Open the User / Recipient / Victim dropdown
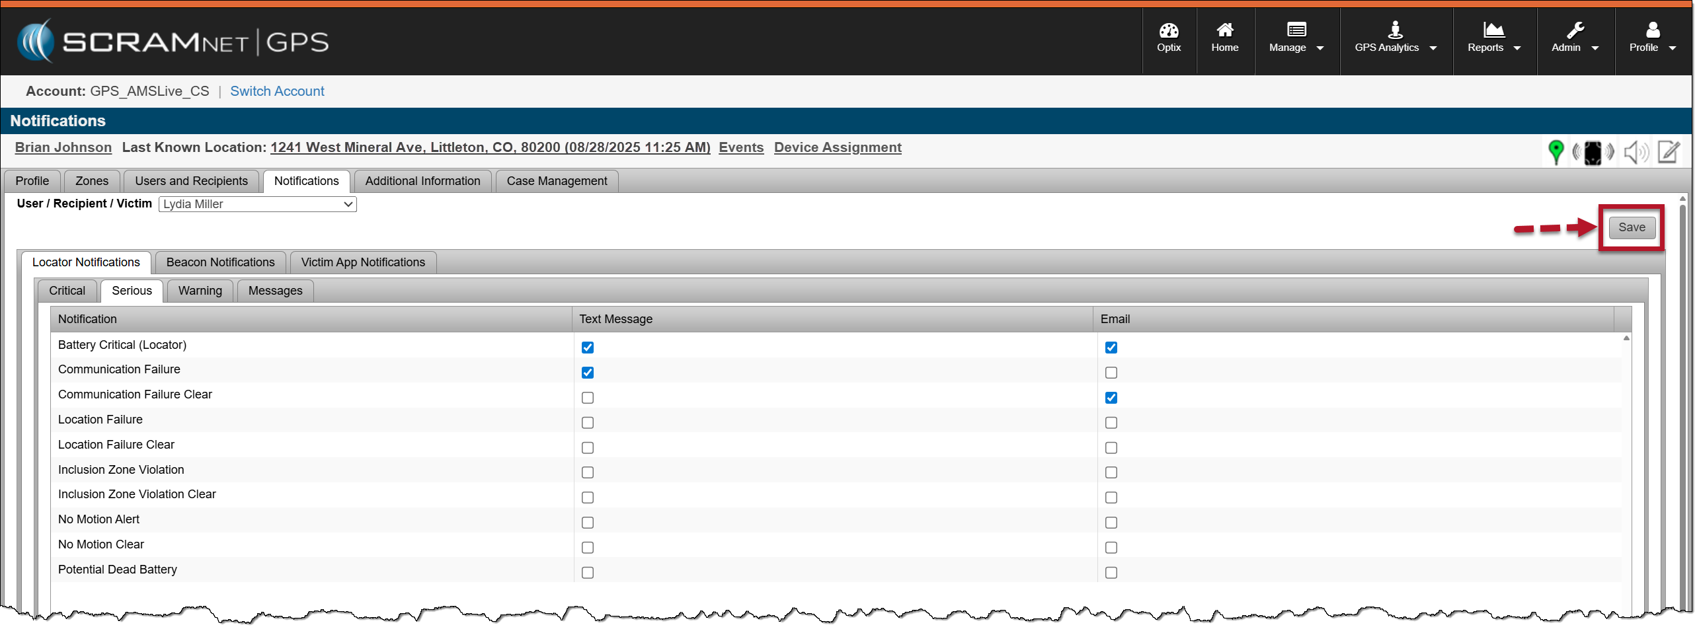Screen dimensions: 1697x631 [257, 204]
